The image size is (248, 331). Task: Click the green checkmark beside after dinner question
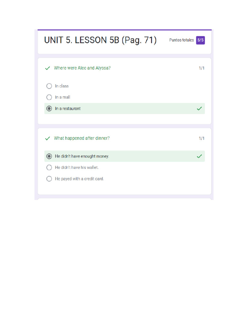pos(47,138)
